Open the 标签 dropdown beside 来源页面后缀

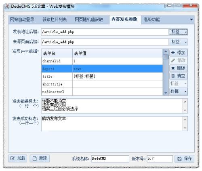point(178,42)
